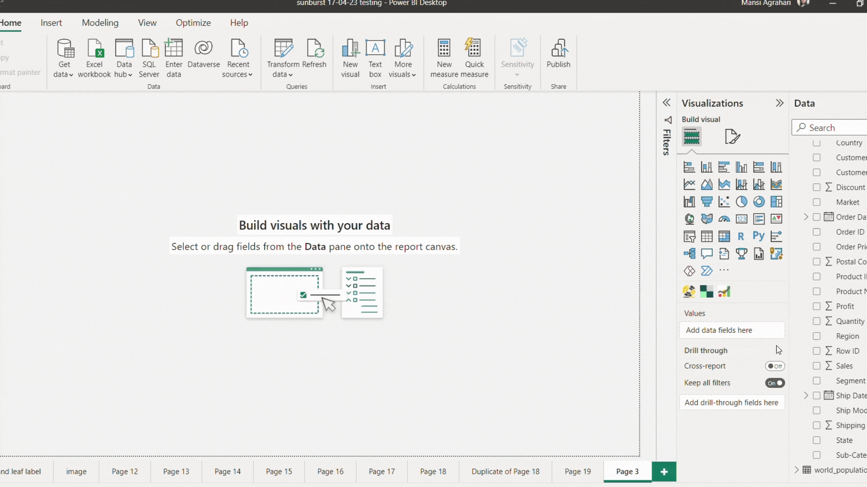Viewport: 867px width, 487px height.
Task: Select the scatter chart visual
Action: [x=724, y=202]
